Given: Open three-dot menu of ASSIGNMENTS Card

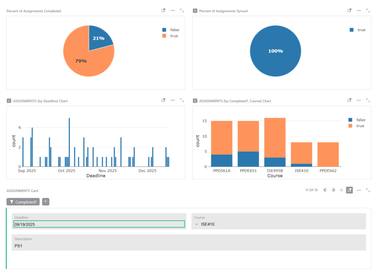Looking at the screenshot, I should click(359, 190).
